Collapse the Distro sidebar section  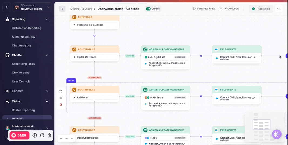click(47, 101)
